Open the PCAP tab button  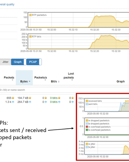[33, 62]
